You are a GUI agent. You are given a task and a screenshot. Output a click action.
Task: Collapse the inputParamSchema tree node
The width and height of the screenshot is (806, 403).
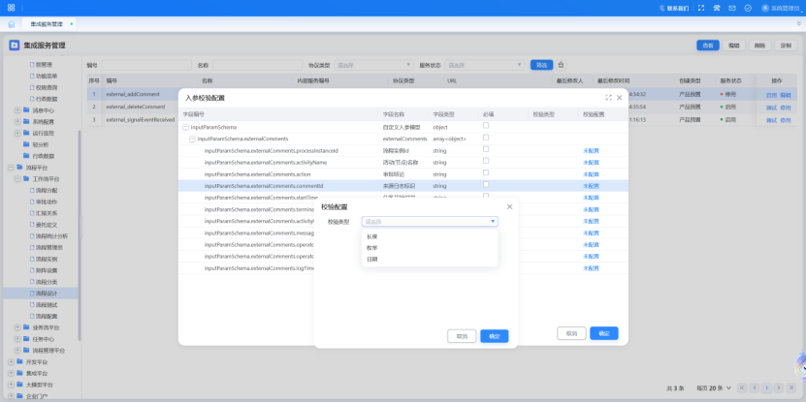(x=186, y=127)
